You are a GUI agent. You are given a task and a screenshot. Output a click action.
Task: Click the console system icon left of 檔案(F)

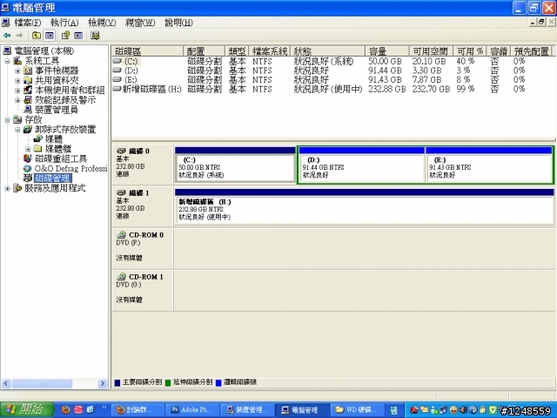[x=5, y=23]
